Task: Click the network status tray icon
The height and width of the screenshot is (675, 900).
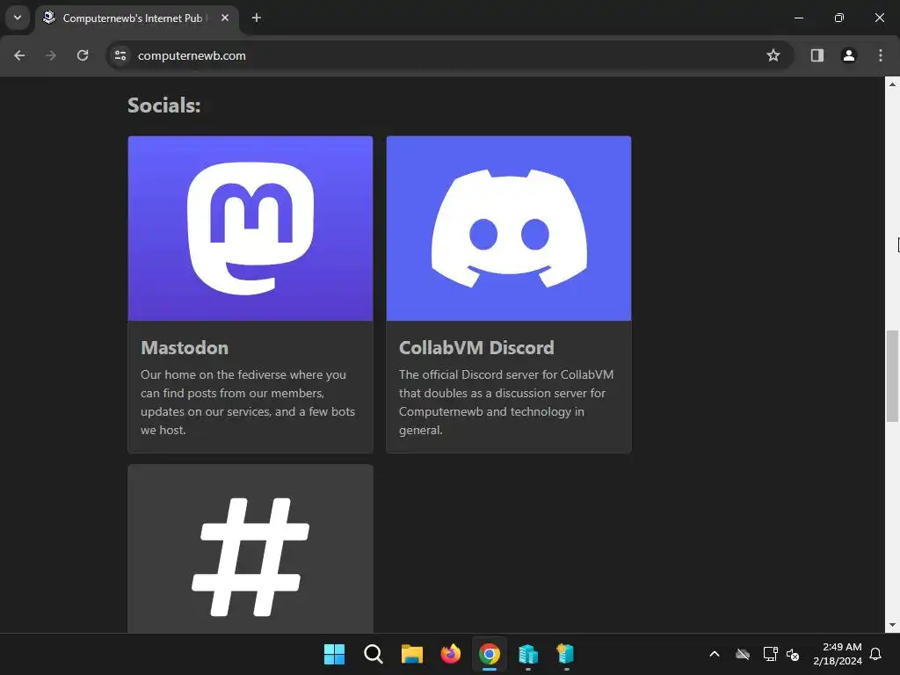Action: pyautogui.click(x=770, y=654)
